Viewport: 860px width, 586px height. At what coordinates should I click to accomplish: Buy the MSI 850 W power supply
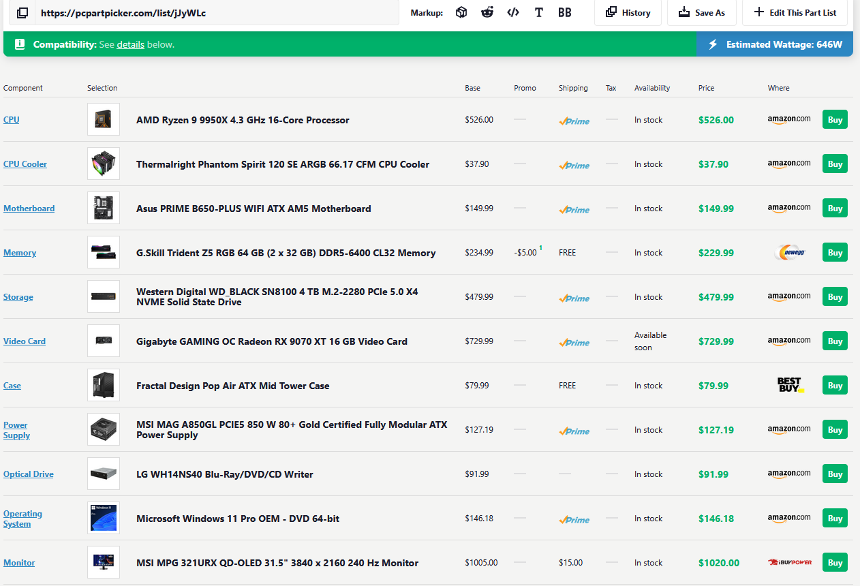pyautogui.click(x=835, y=429)
